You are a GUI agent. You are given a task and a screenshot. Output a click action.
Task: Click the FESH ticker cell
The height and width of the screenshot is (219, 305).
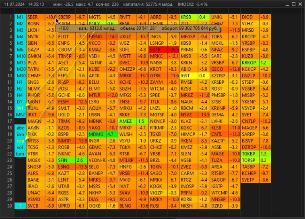pos(66,101)
